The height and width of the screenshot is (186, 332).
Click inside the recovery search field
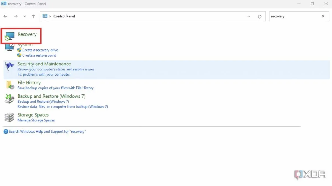293,16
